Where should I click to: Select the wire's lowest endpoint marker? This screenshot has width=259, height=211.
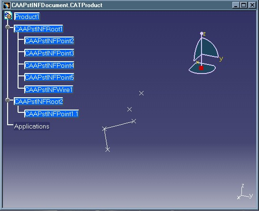click(107, 149)
